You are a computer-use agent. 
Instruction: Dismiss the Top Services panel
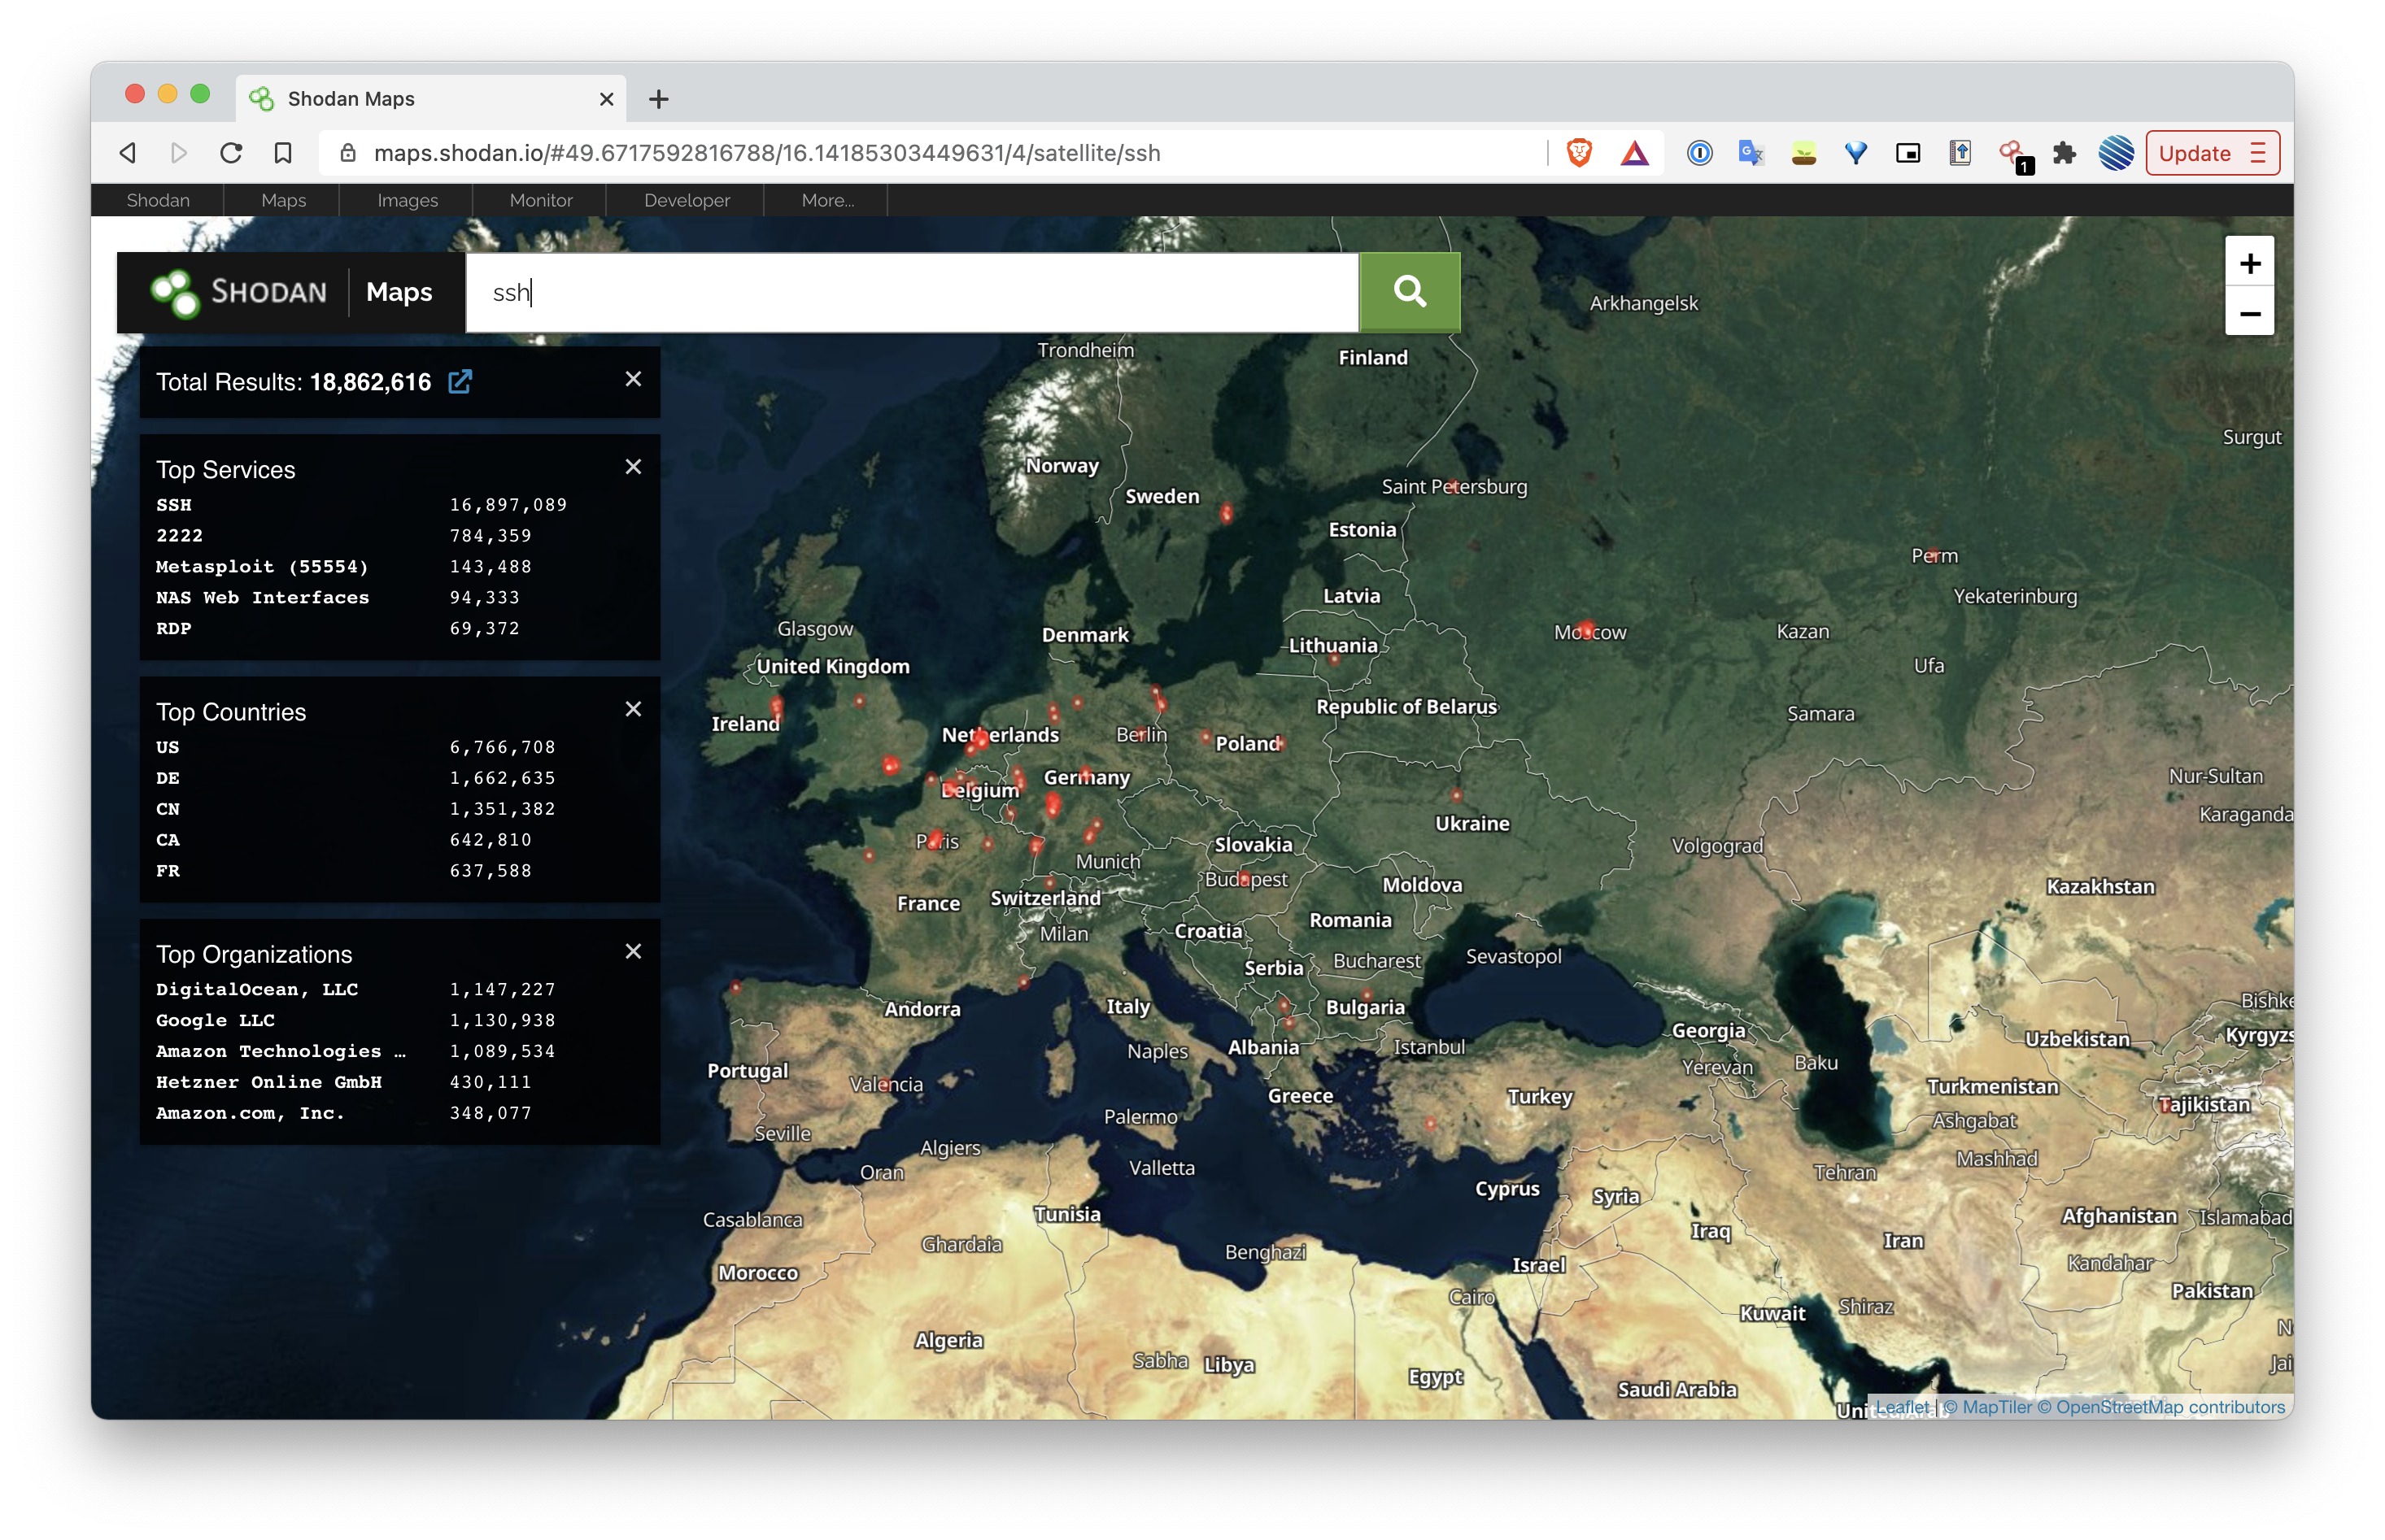click(x=634, y=467)
